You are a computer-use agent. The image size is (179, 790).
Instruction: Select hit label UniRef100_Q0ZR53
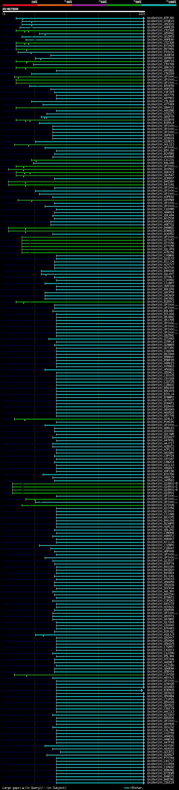coord(160,36)
